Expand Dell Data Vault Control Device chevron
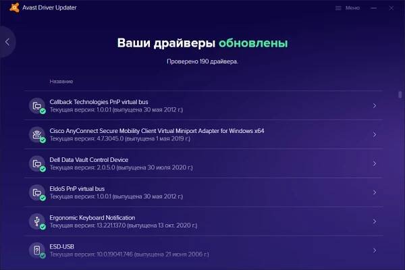 pyautogui.click(x=375, y=164)
